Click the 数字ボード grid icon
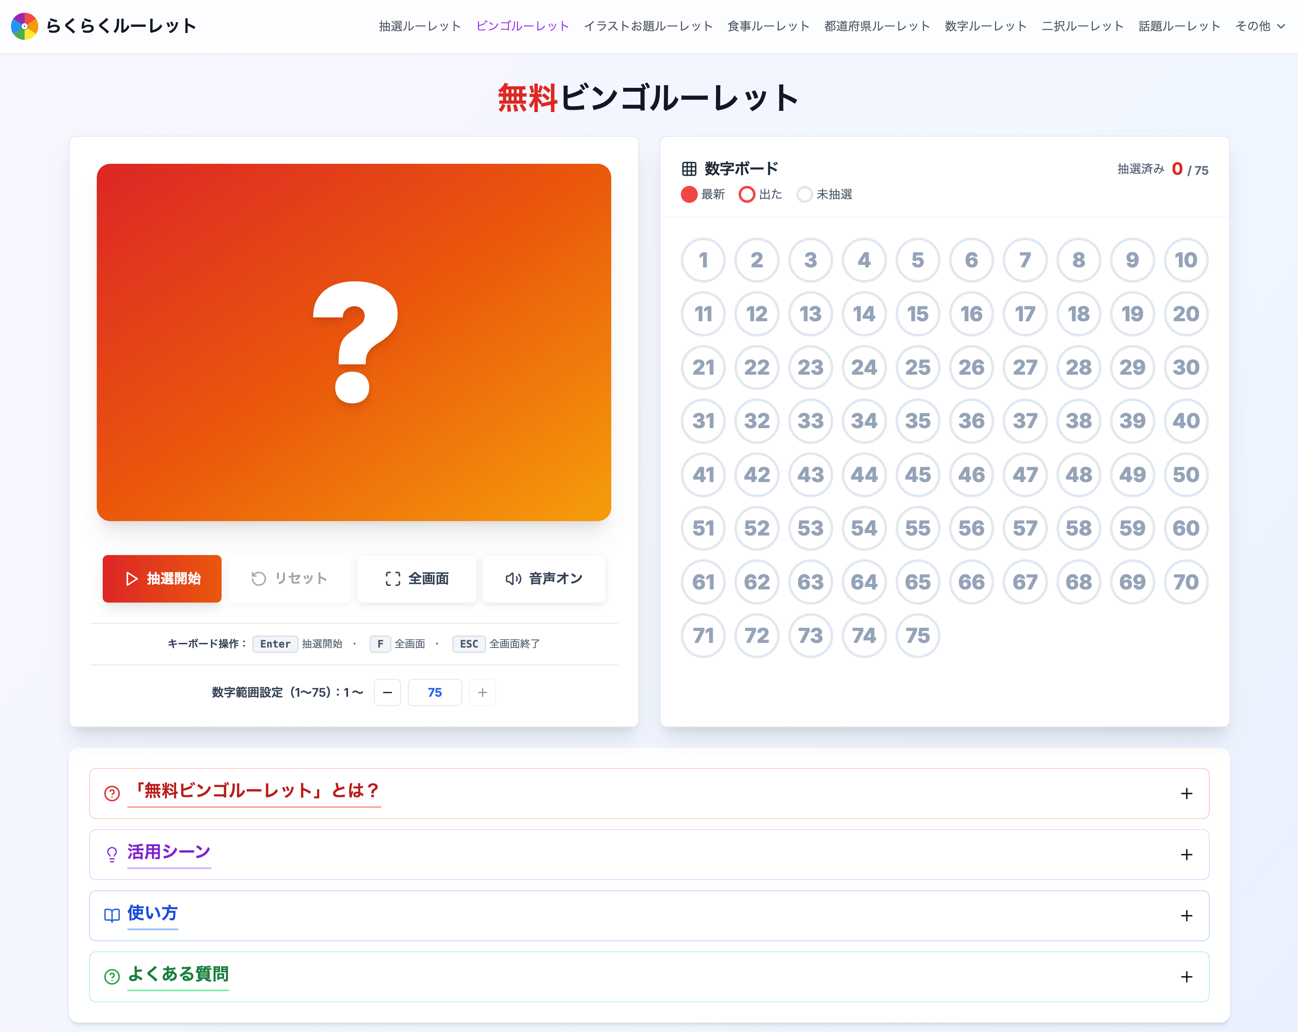 point(689,168)
